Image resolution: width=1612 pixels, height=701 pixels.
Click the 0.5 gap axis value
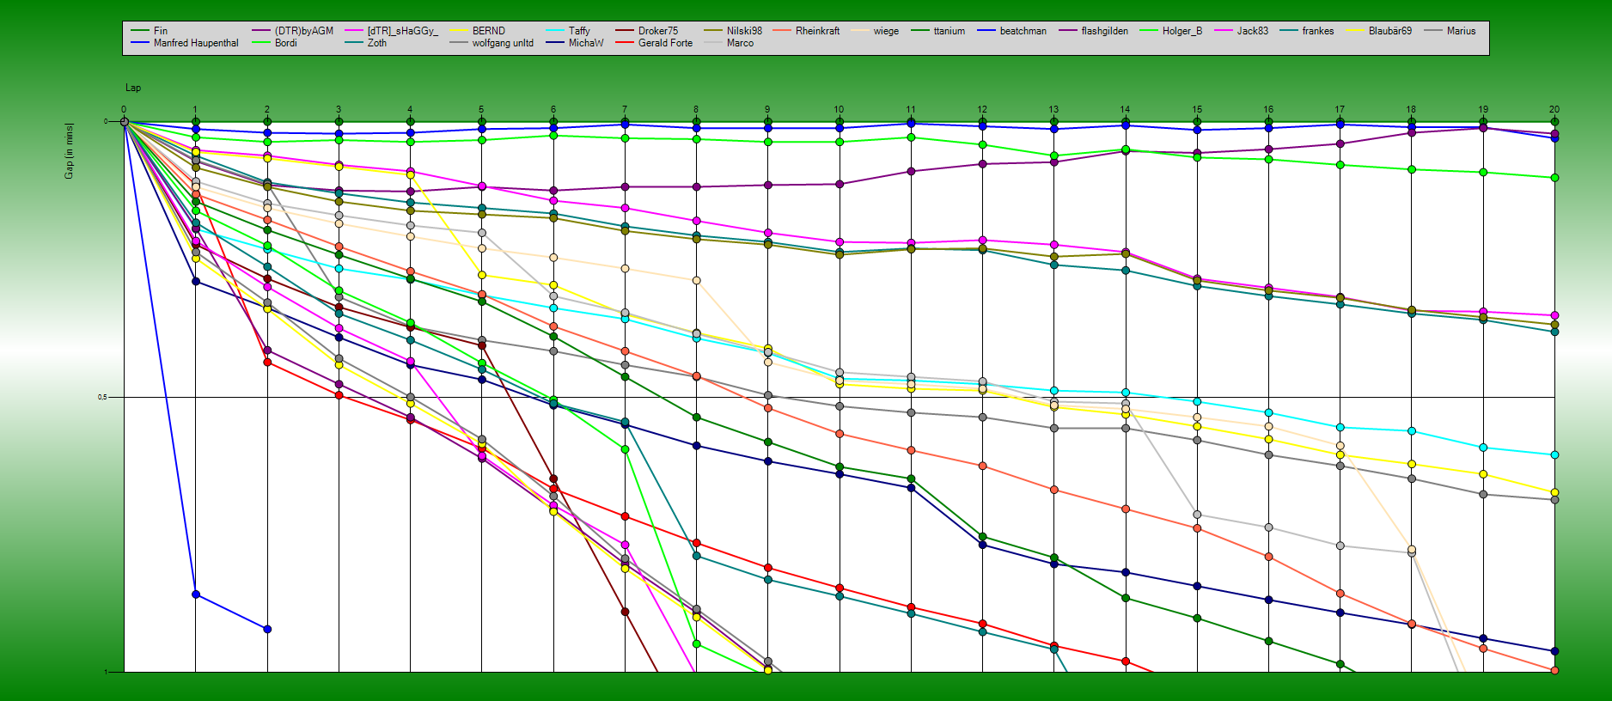click(103, 397)
